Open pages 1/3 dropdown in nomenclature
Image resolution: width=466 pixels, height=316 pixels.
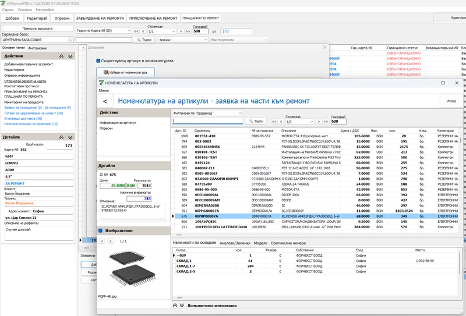click(299, 122)
